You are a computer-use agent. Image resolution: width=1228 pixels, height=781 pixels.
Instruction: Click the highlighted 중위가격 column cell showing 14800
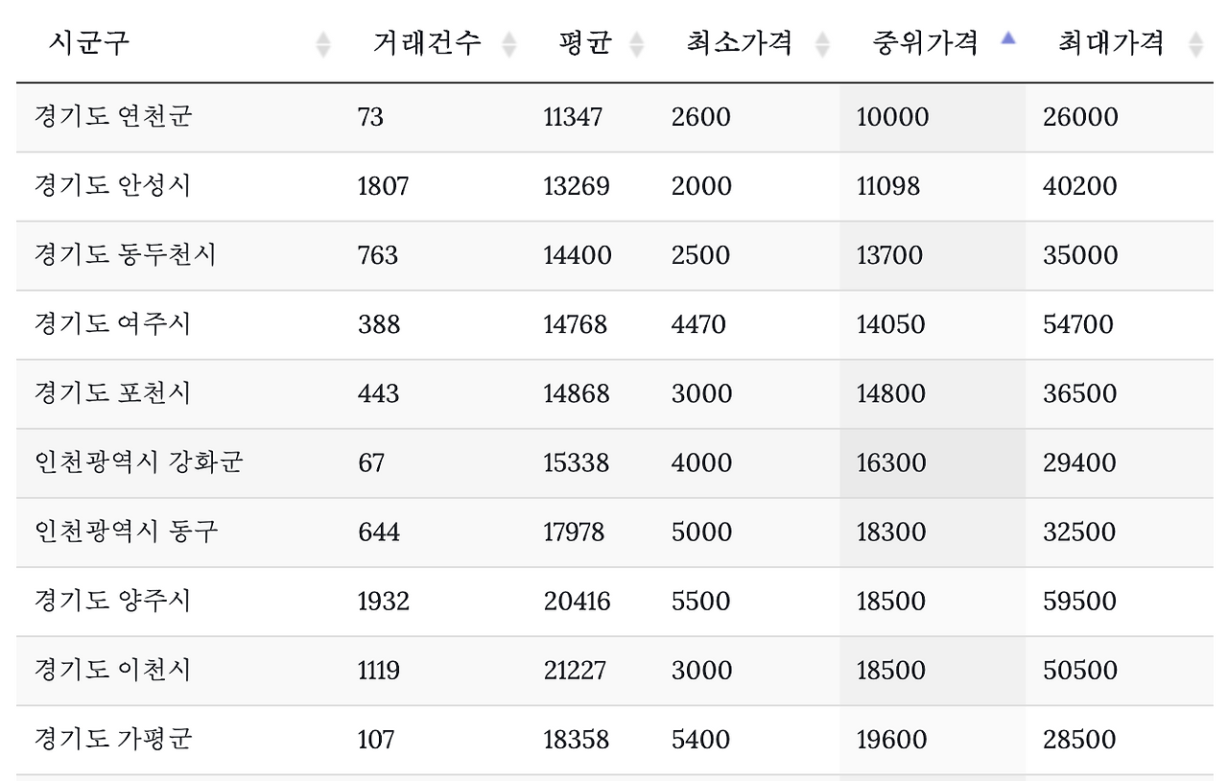[x=892, y=393]
